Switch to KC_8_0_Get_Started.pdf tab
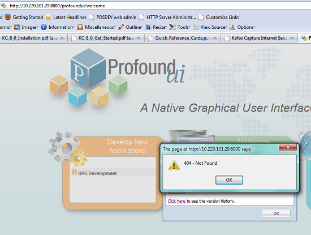Screen dimensions: 311x235 (106, 38)
